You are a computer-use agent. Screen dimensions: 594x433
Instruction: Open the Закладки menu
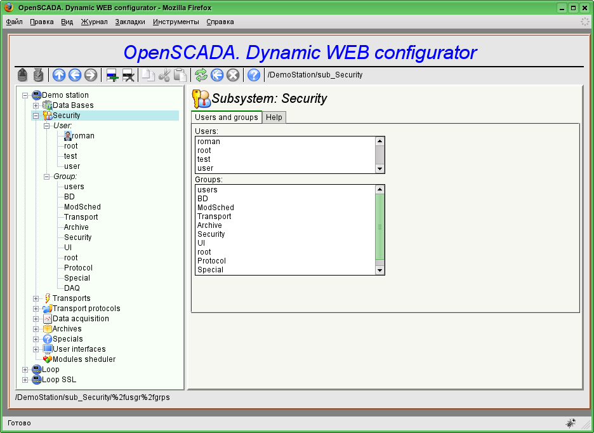tap(130, 22)
